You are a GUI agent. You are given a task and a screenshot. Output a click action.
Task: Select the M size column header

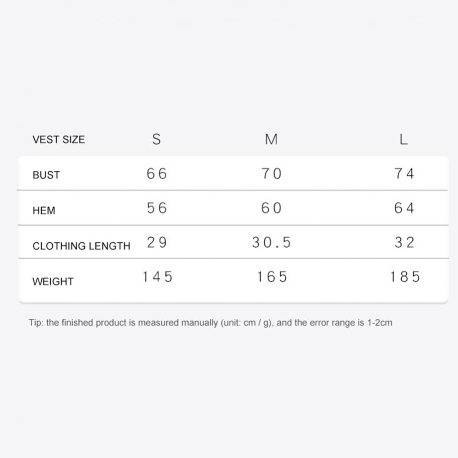271,139
